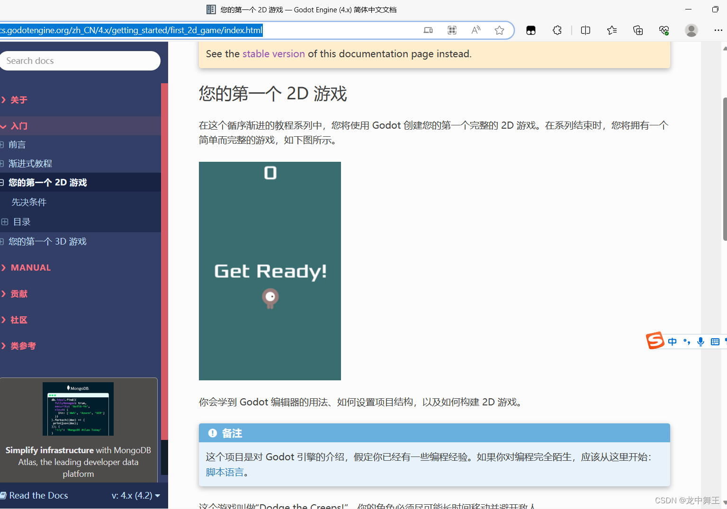Expand the 目录 tree item
Viewport: 727px width, 509px height.
coord(5,221)
